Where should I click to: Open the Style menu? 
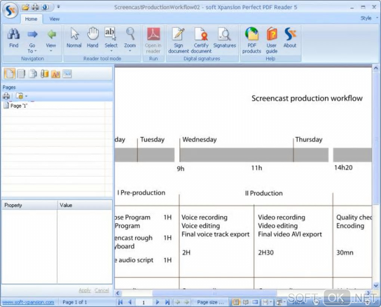click(x=369, y=18)
